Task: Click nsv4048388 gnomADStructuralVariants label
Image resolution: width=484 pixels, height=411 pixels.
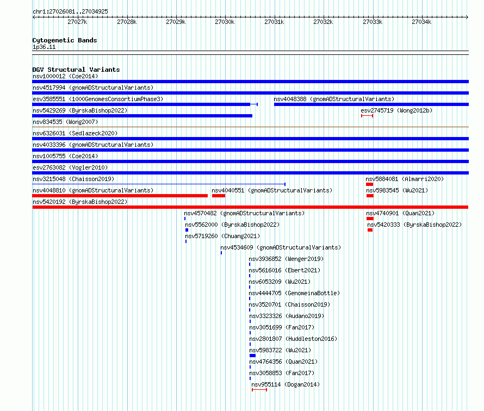Action: click(334, 99)
